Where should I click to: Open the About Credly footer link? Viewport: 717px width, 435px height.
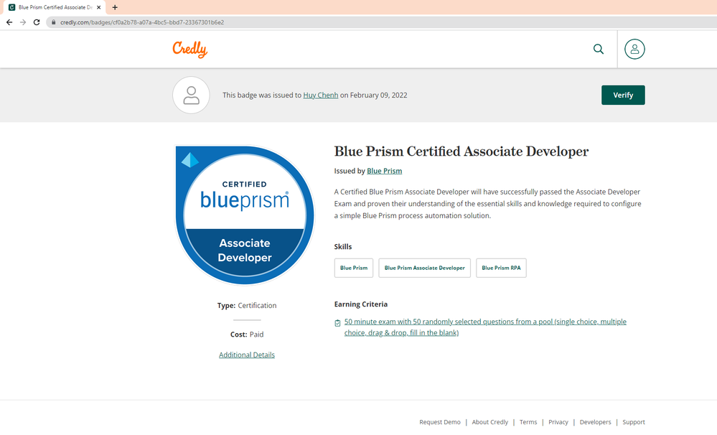point(489,422)
